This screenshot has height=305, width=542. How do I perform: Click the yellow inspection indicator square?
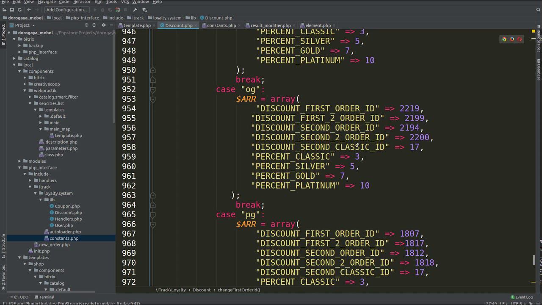[x=534, y=31]
